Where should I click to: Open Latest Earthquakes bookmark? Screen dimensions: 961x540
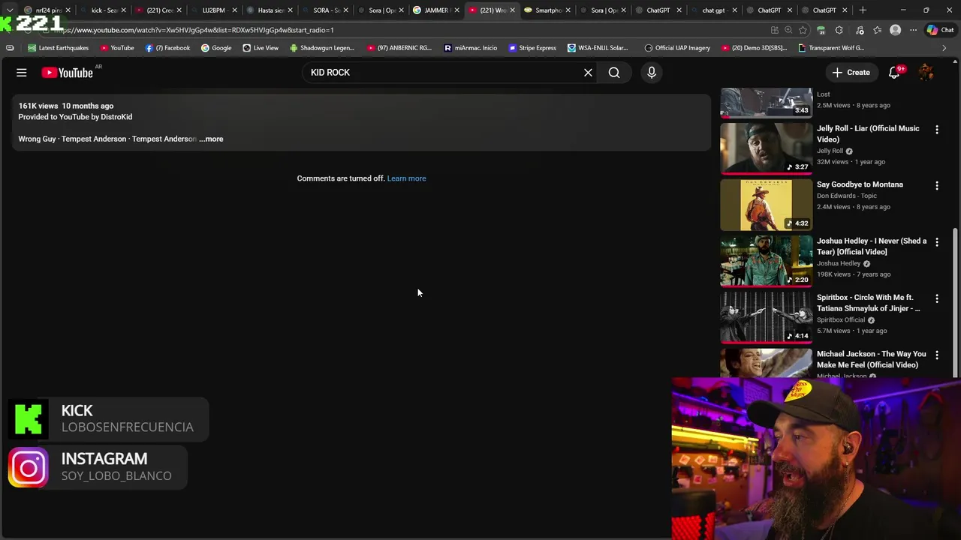[58, 48]
